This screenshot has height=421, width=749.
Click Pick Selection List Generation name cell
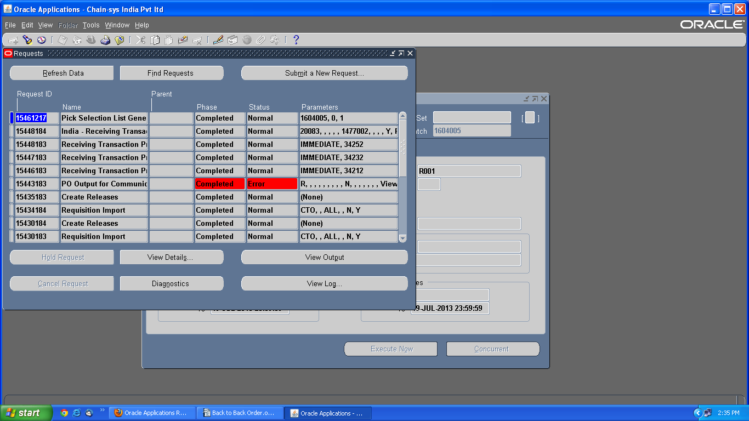tap(104, 118)
